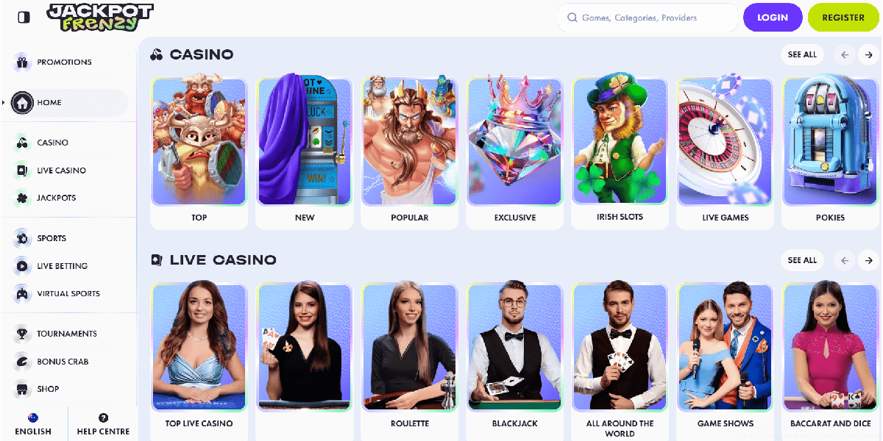Click See All for Casino section
Image resolution: width=883 pixels, height=441 pixels.
click(802, 54)
